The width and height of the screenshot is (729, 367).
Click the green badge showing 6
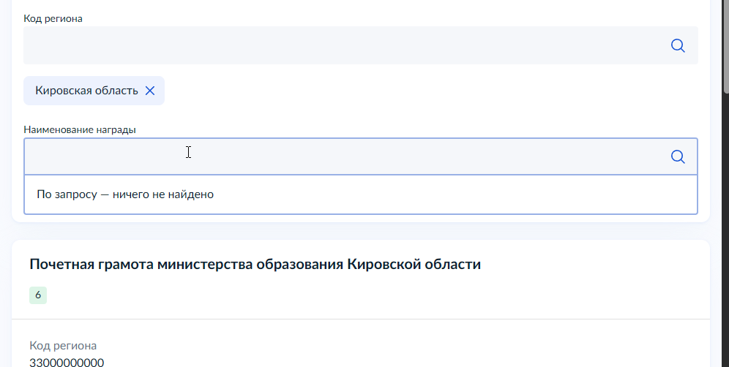38,295
